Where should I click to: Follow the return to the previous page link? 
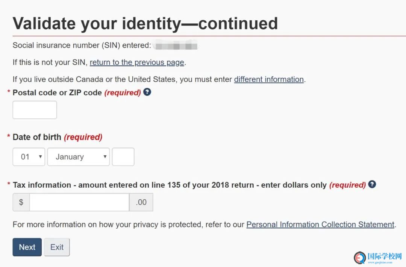137,62
